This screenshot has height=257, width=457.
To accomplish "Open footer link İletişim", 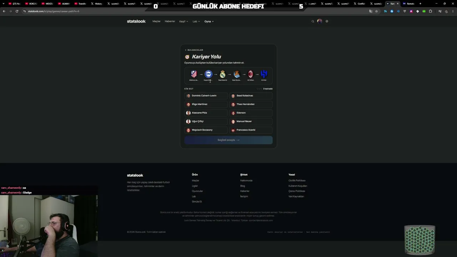I will [x=244, y=196].
